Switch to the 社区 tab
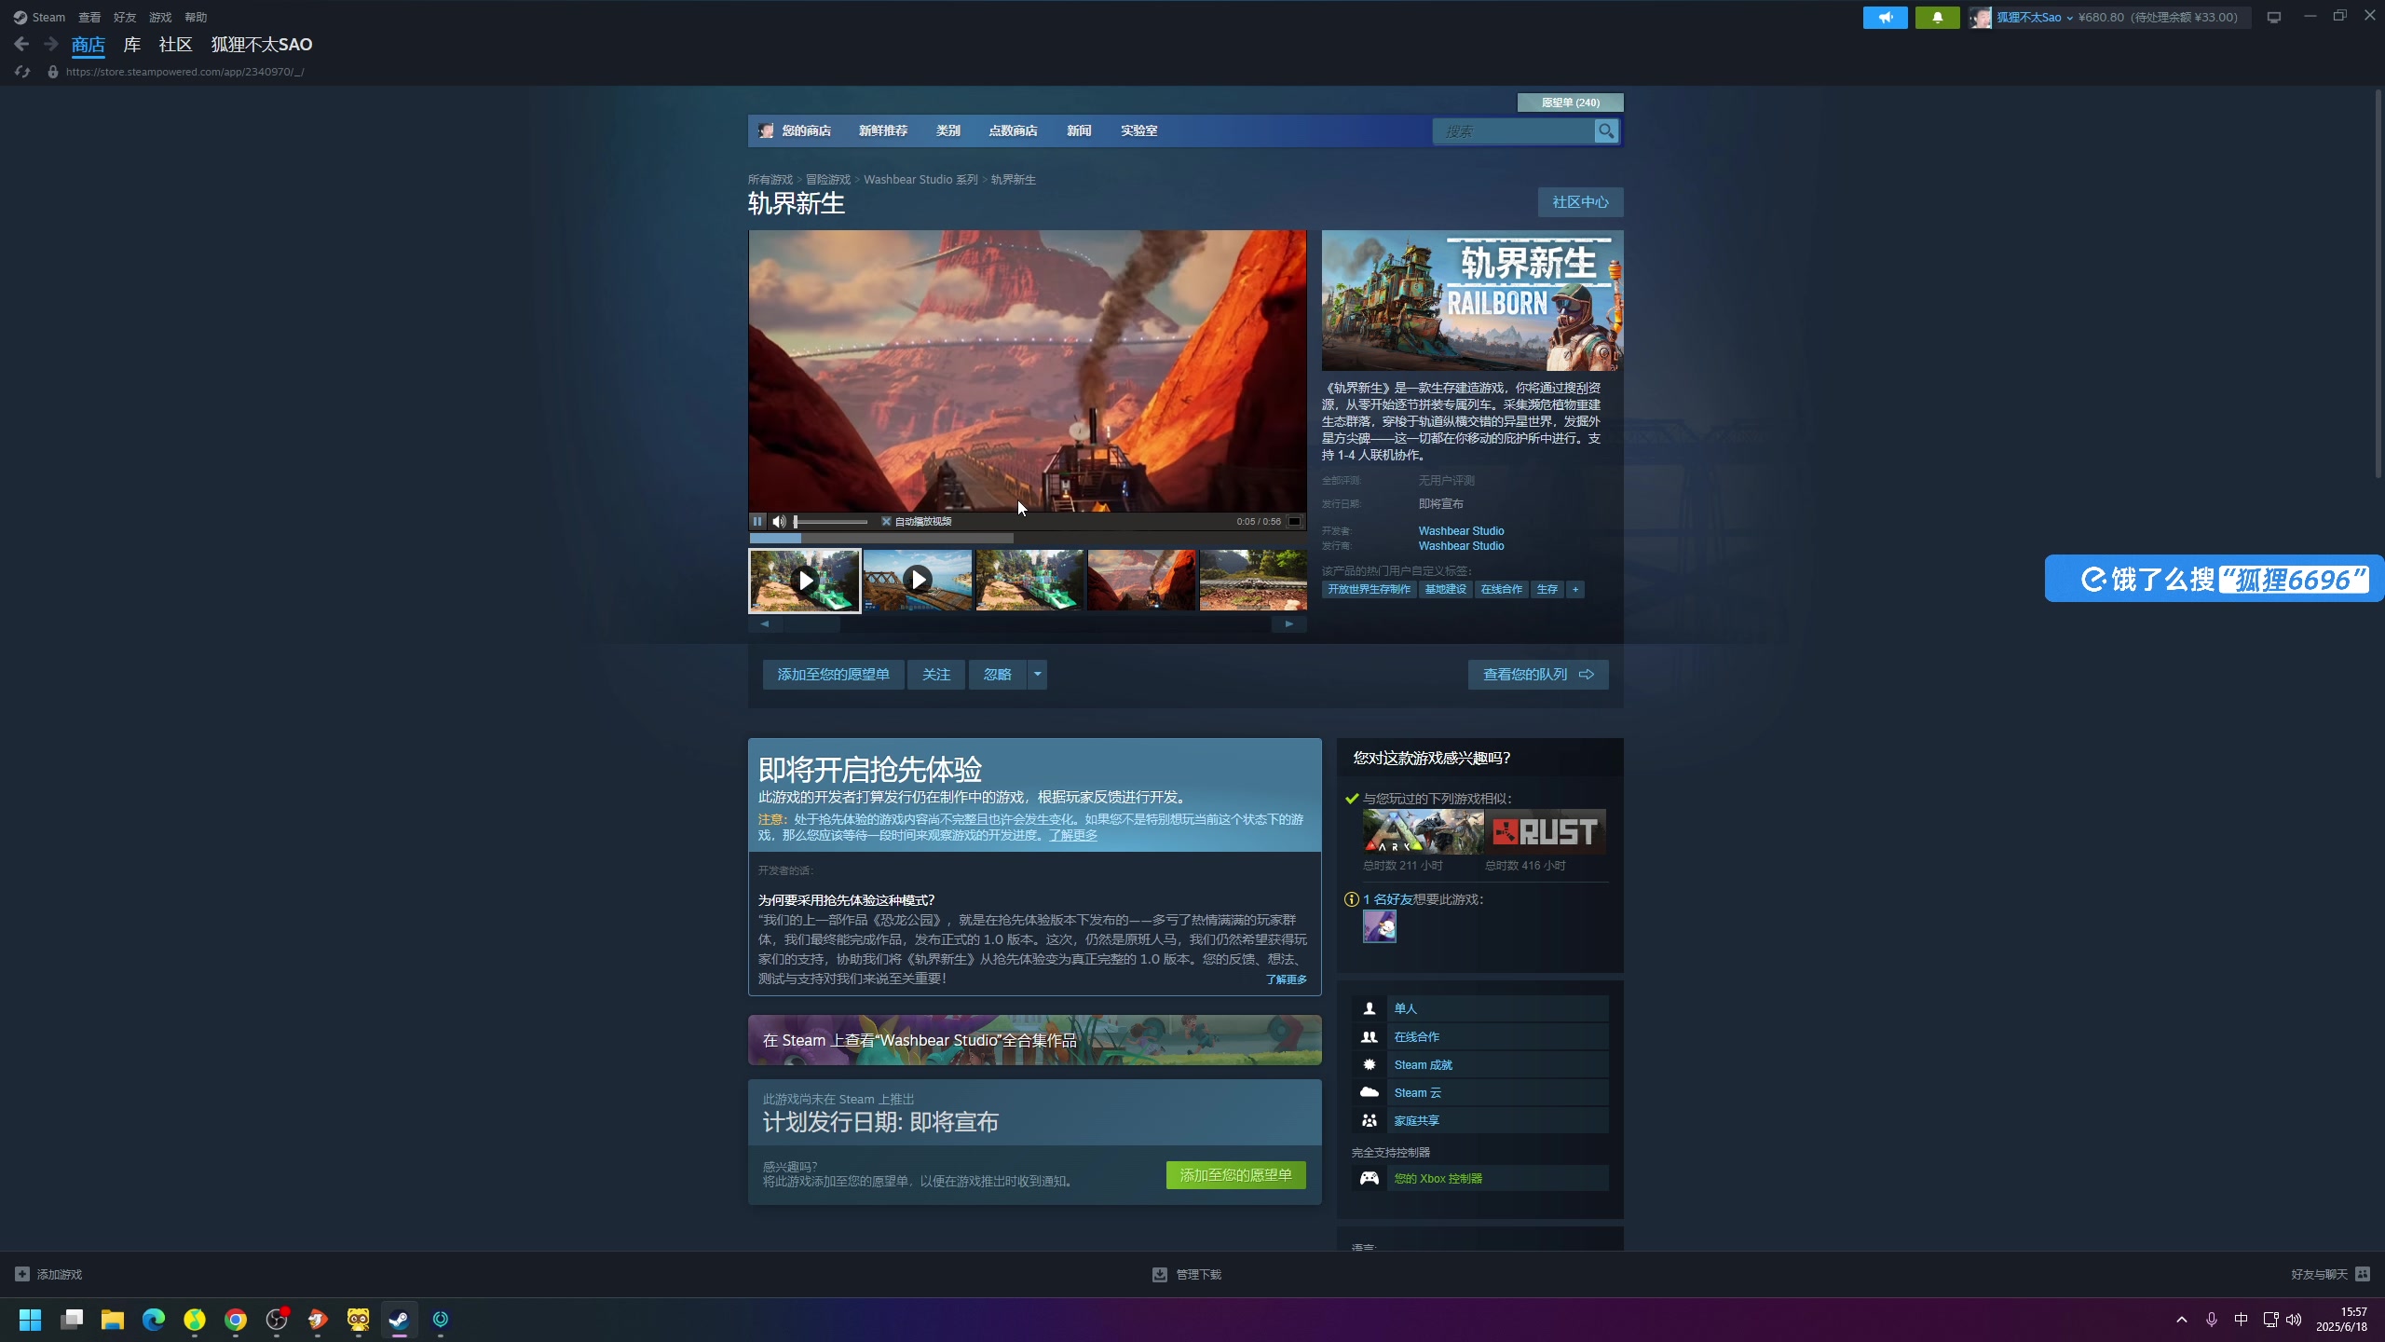 coord(175,44)
